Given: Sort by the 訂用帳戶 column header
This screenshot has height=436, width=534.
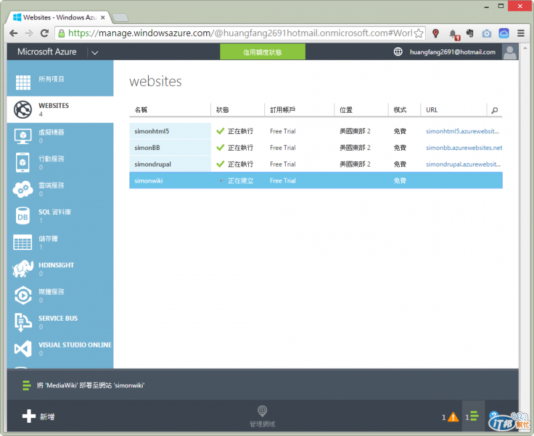Looking at the screenshot, I should tap(282, 109).
